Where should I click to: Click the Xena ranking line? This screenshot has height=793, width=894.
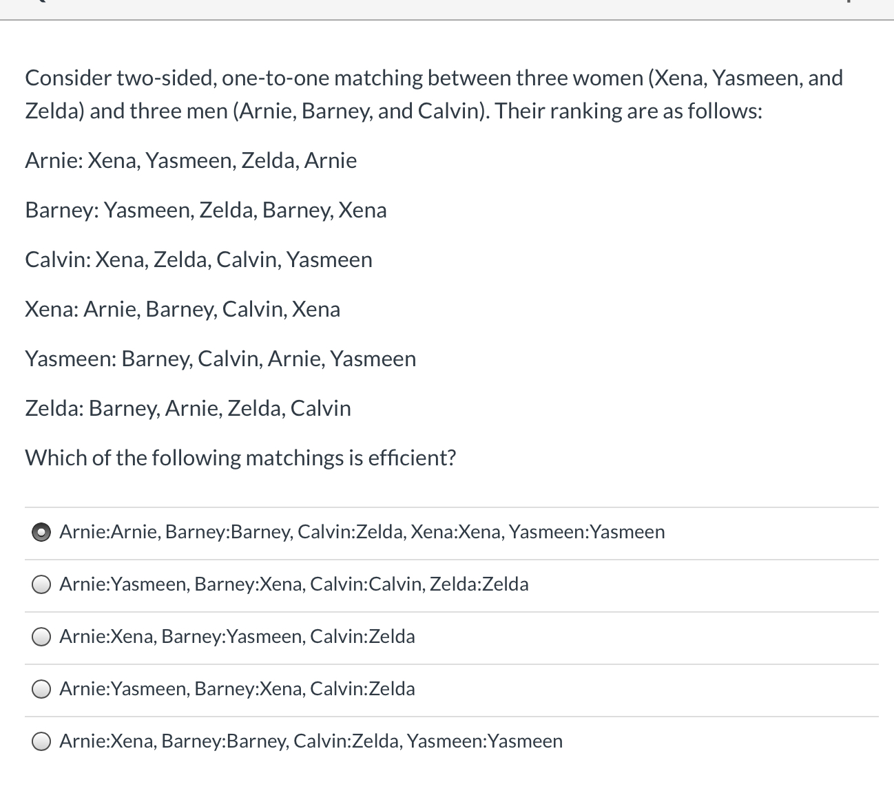[183, 309]
